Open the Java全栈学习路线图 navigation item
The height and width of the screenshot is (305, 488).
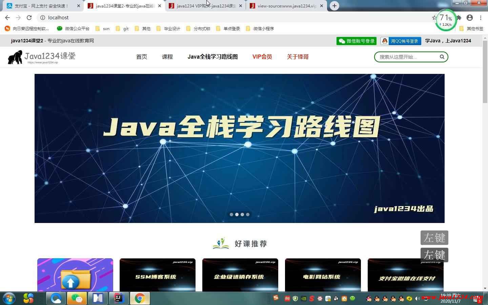pos(213,57)
